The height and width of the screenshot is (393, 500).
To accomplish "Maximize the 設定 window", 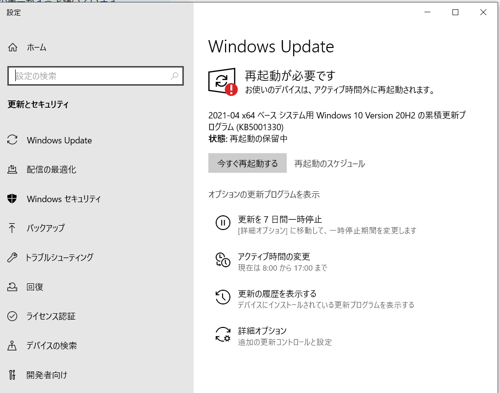I will click(455, 12).
